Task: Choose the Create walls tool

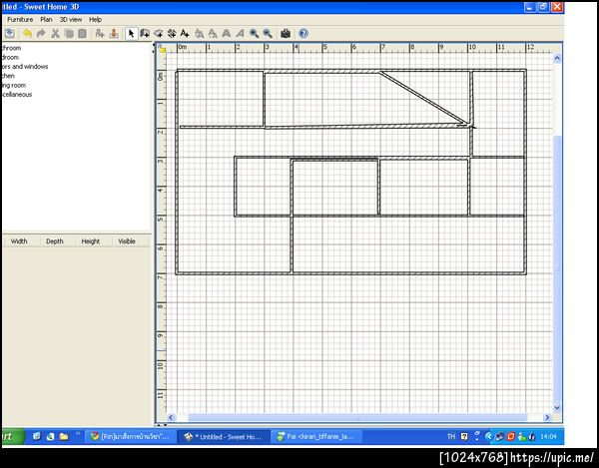Action: tap(145, 34)
